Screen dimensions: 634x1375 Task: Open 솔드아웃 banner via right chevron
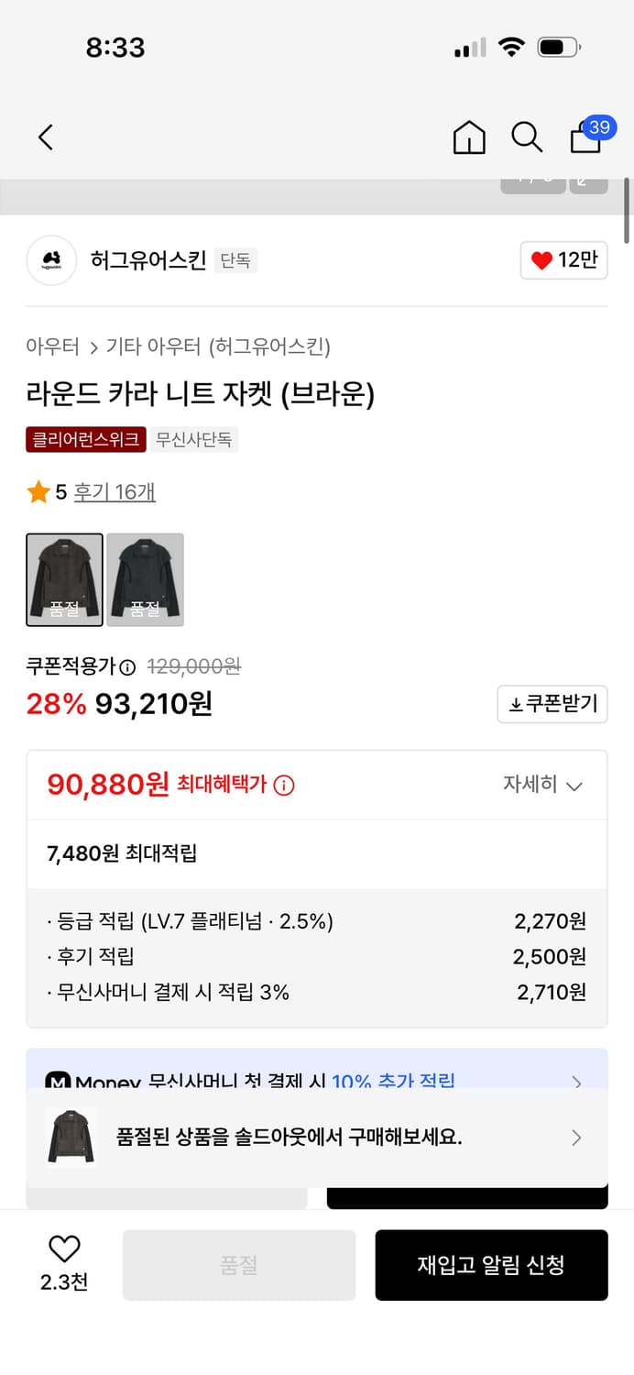click(x=576, y=1138)
